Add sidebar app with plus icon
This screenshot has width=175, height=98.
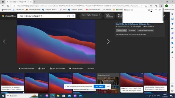tap(172, 57)
